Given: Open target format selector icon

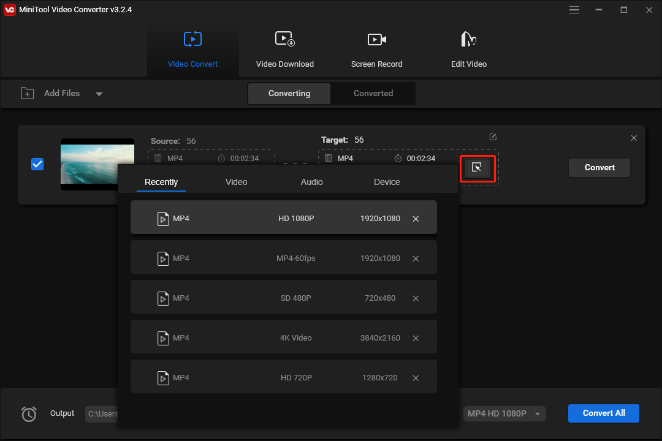Looking at the screenshot, I should (x=477, y=168).
